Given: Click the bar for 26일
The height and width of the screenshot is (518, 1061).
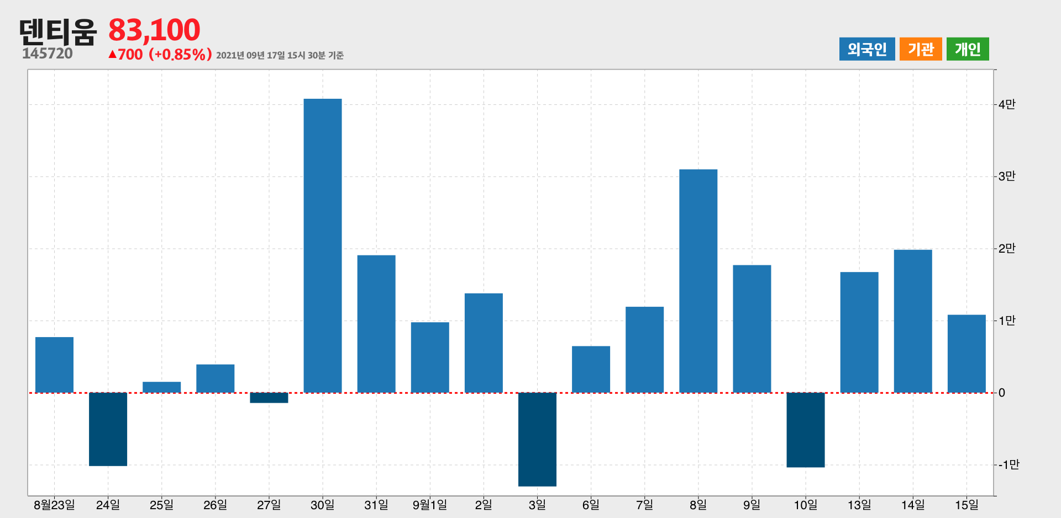Looking at the screenshot, I should (x=215, y=378).
